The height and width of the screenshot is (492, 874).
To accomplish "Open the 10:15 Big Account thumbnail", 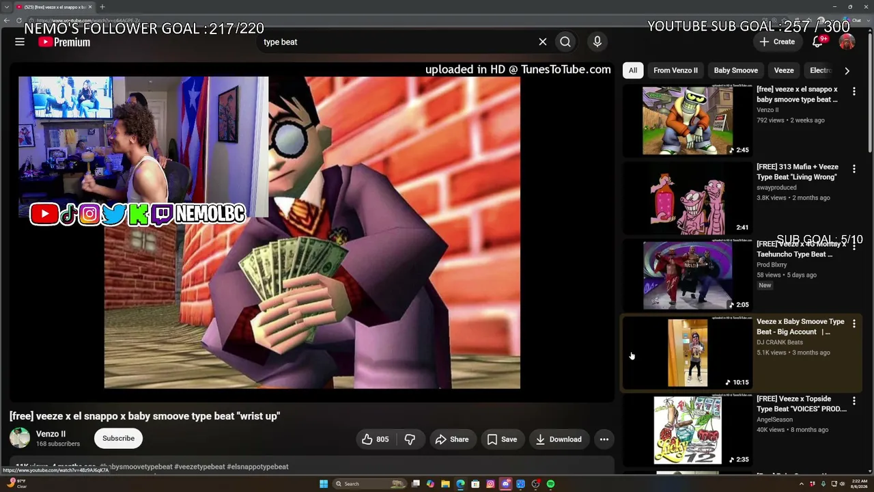I will tap(688, 353).
